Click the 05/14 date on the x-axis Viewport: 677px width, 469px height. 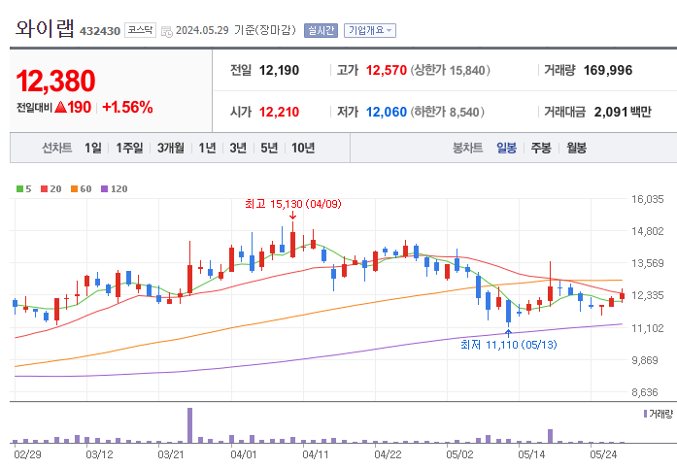click(531, 454)
